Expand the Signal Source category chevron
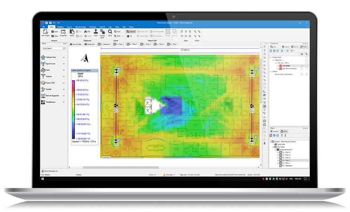Viewport: 350px width, 212px height. (x=64, y=64)
